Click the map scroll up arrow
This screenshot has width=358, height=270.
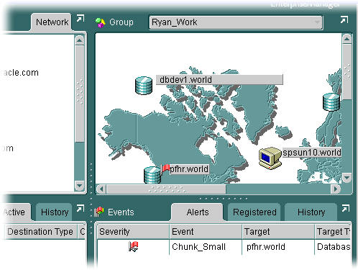(x=347, y=39)
